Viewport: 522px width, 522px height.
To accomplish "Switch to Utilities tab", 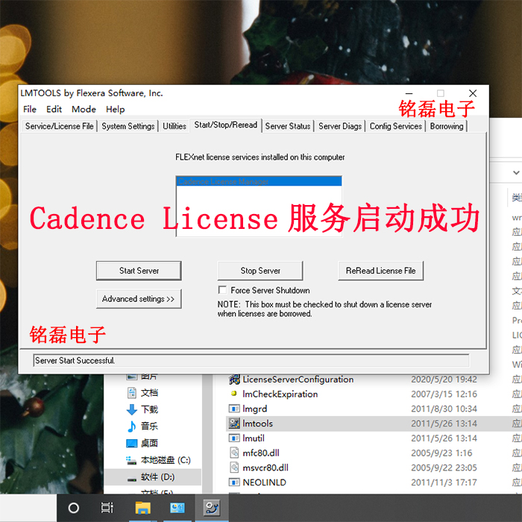I will 174,126.
